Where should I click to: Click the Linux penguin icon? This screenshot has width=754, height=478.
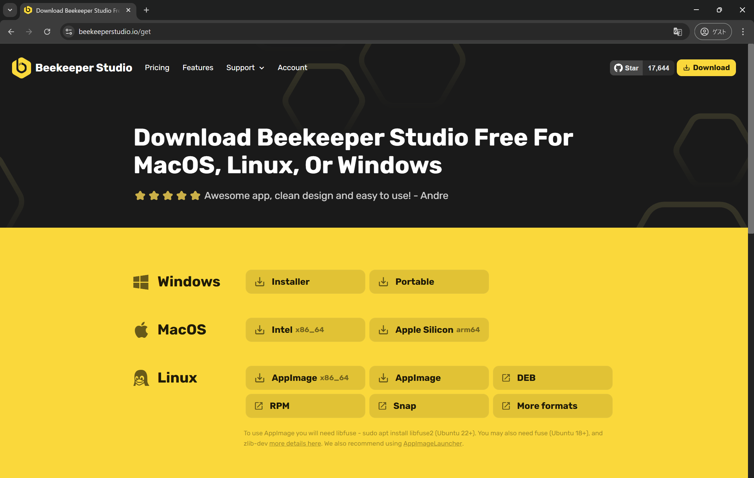tap(141, 378)
